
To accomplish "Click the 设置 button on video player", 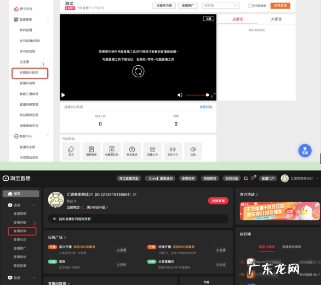I will pyautogui.click(x=209, y=19).
